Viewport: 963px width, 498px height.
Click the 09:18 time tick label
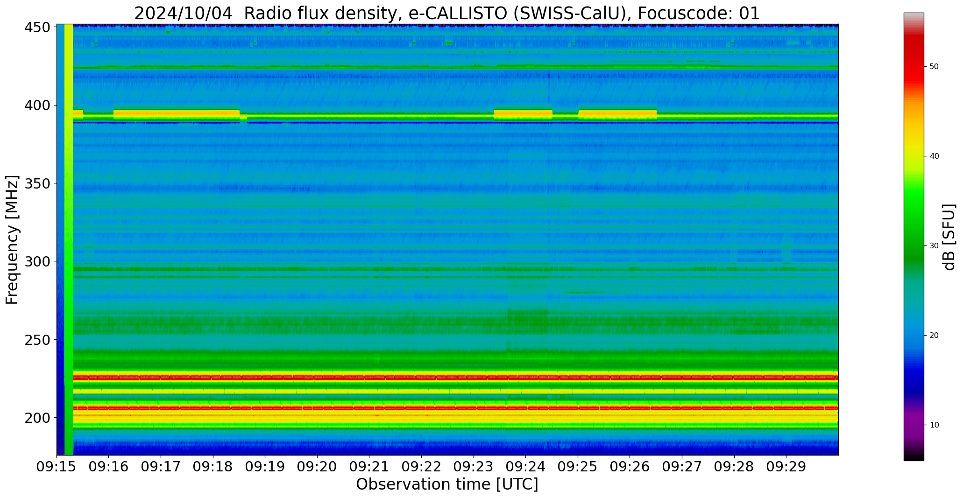213,467
